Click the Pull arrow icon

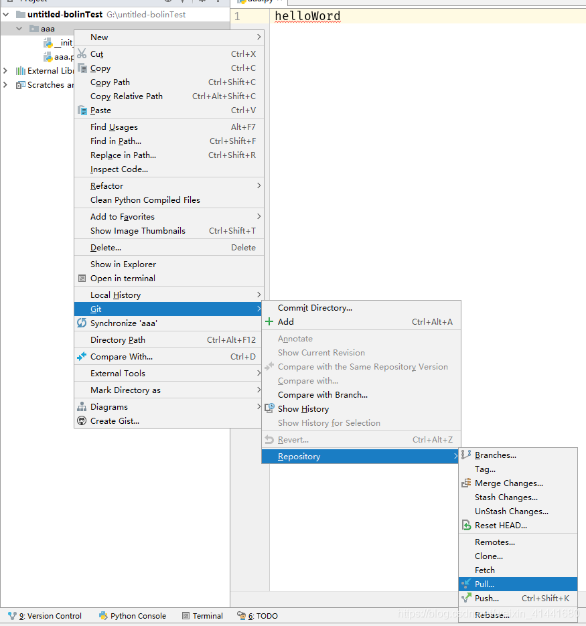[x=466, y=584]
